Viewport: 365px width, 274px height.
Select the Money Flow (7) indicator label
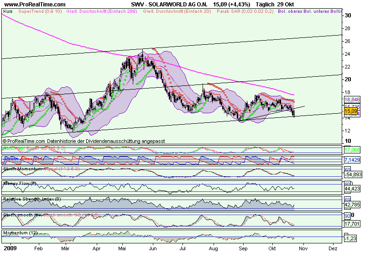point(20,184)
